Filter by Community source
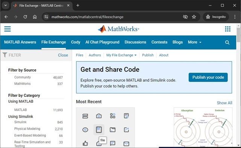241x148 pixels. coord(23,77)
